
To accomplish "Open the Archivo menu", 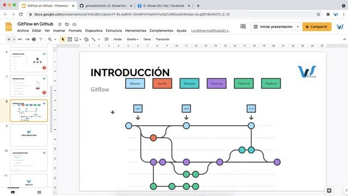I will [x=23, y=30].
